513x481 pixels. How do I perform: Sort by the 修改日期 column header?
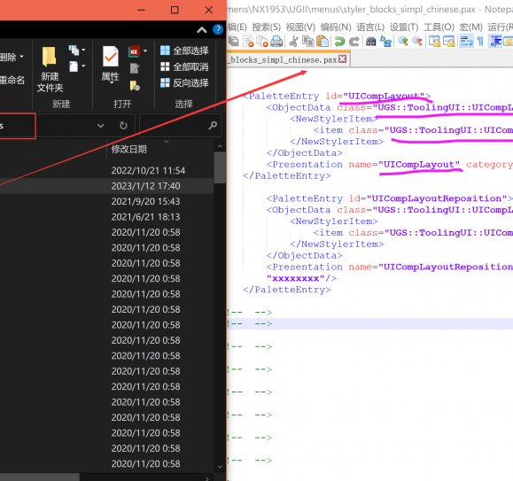click(128, 150)
